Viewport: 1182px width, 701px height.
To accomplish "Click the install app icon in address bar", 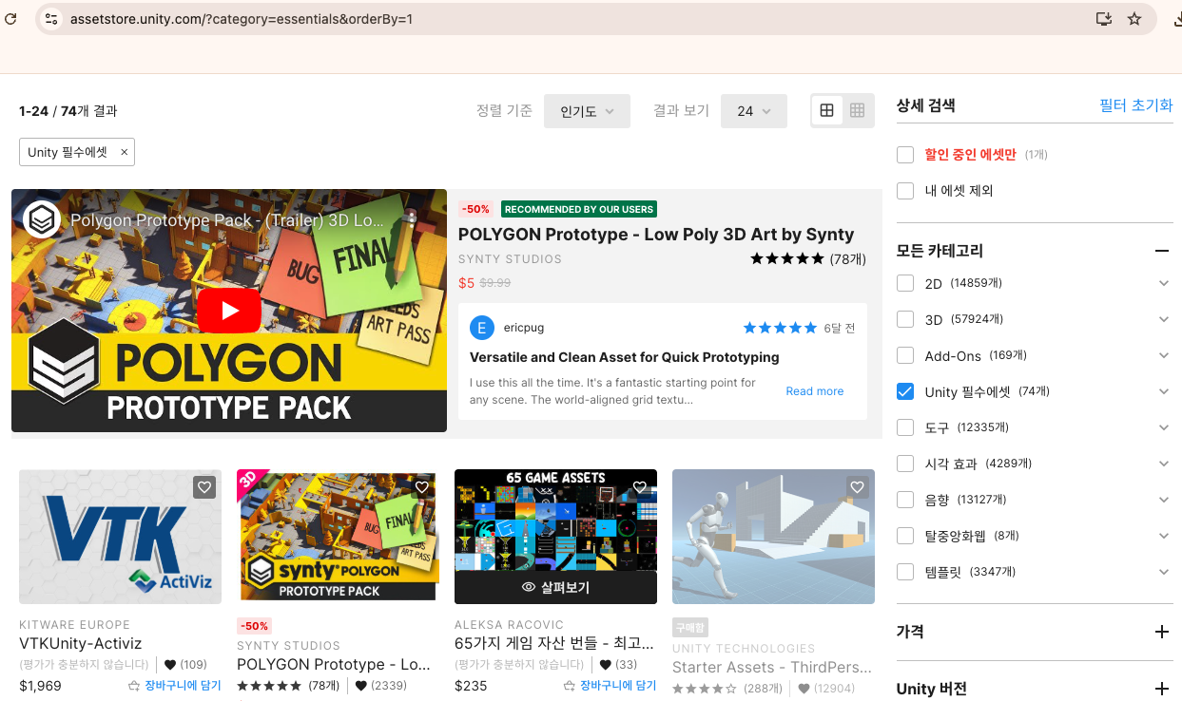I will (x=1103, y=18).
